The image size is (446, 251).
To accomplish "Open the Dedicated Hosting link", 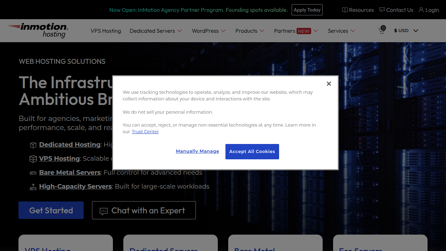I will click(x=70, y=145).
